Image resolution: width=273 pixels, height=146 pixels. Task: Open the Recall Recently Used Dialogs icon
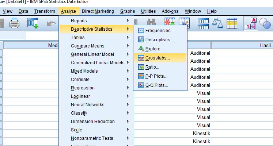pos(33,24)
